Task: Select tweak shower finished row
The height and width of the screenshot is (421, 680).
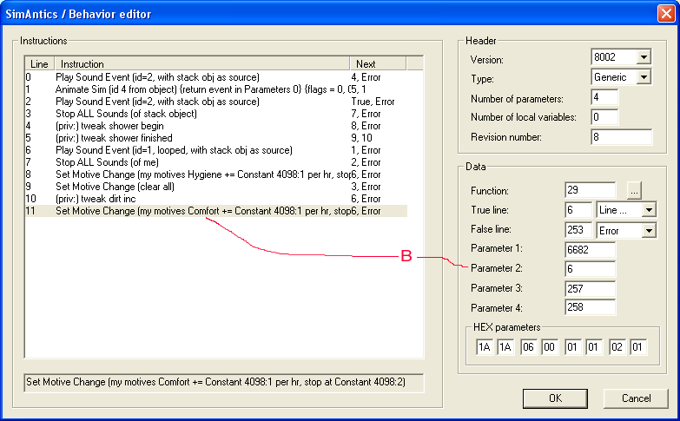Action: pos(216,138)
